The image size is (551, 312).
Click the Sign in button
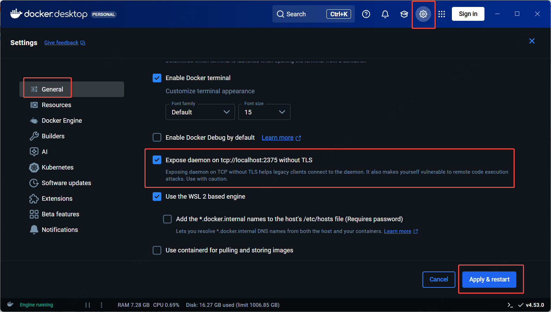point(468,14)
